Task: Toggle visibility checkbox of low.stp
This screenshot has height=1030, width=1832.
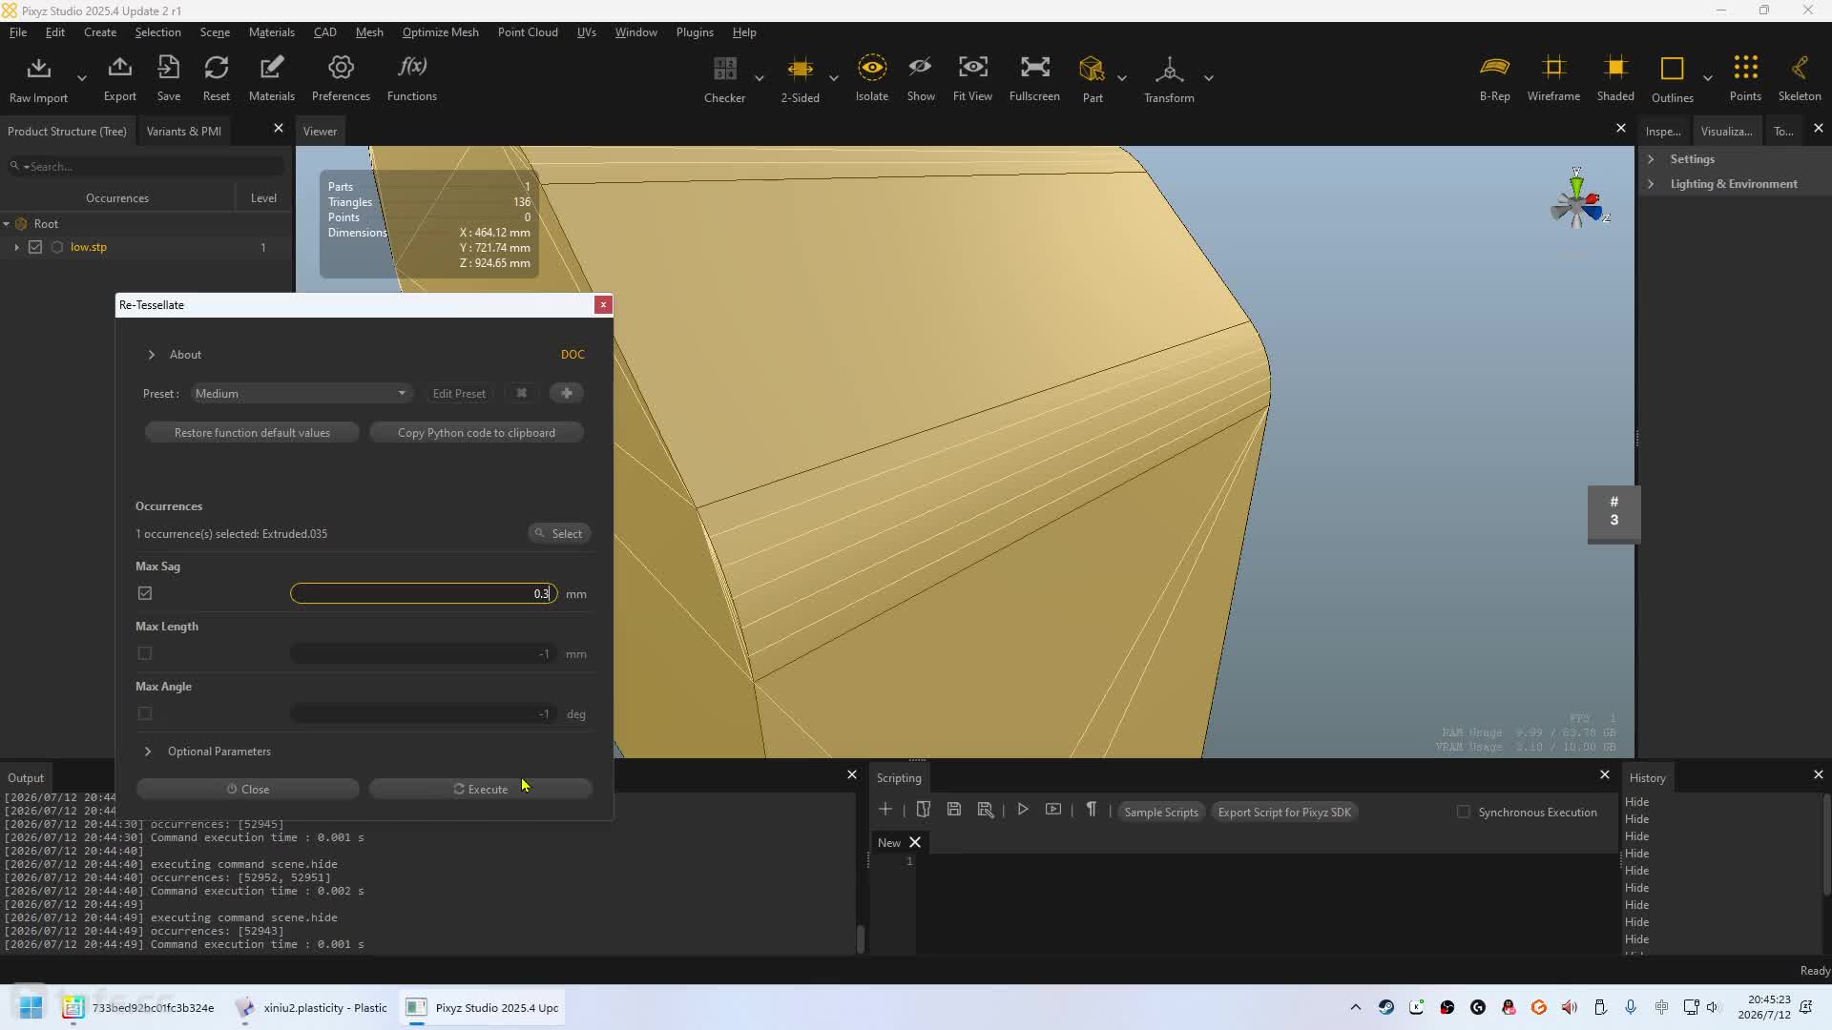Action: pos(35,247)
